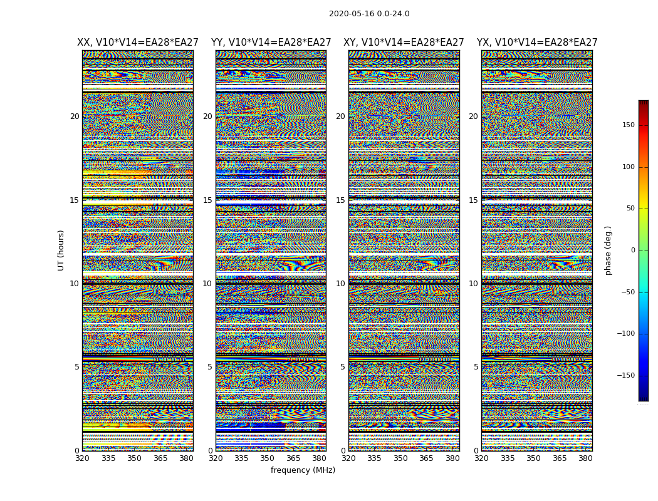Click the 320 MHz tick under XY plot
Image resolution: width=658 pixels, height=501 pixels.
tap(348, 458)
